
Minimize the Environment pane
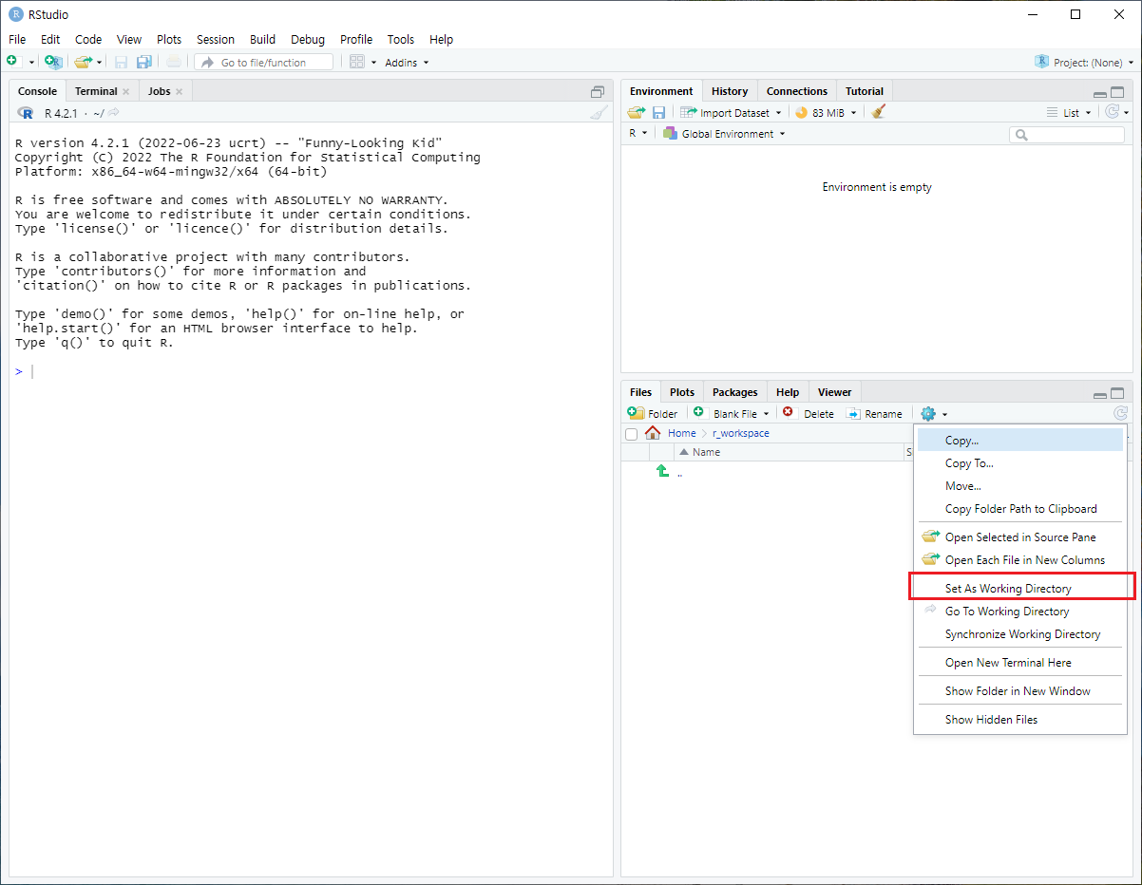(x=1100, y=94)
